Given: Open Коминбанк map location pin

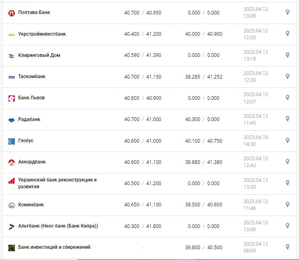Looking at the screenshot, I should tap(287, 204).
